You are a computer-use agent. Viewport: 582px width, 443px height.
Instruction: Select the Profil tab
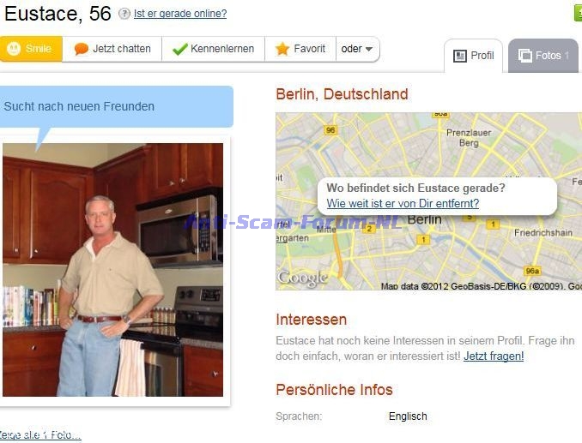473,56
